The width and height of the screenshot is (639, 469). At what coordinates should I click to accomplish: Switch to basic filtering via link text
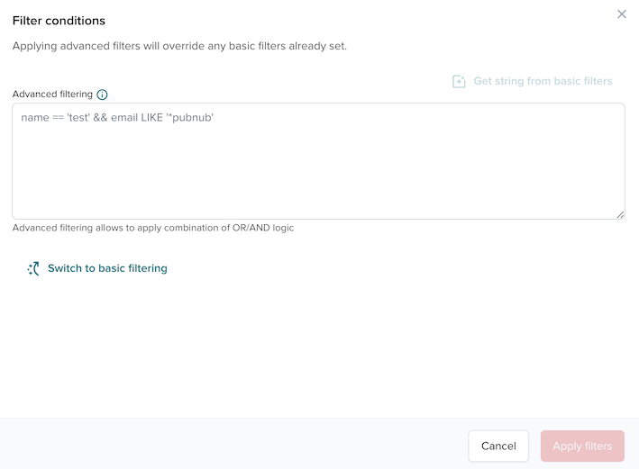(107, 268)
